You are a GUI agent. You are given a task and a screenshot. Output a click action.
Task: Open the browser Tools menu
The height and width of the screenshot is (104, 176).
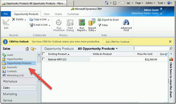pos(161,3)
